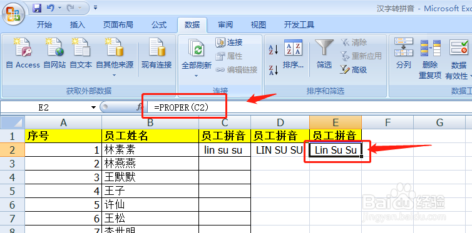
Task: Select column D header
Action: 280,122
